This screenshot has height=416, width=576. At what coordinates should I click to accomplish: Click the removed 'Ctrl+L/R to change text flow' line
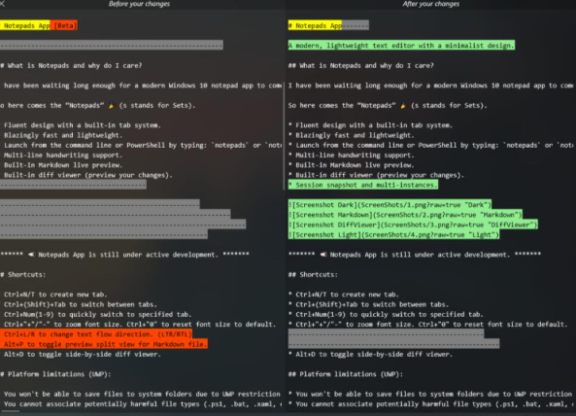(x=96, y=334)
